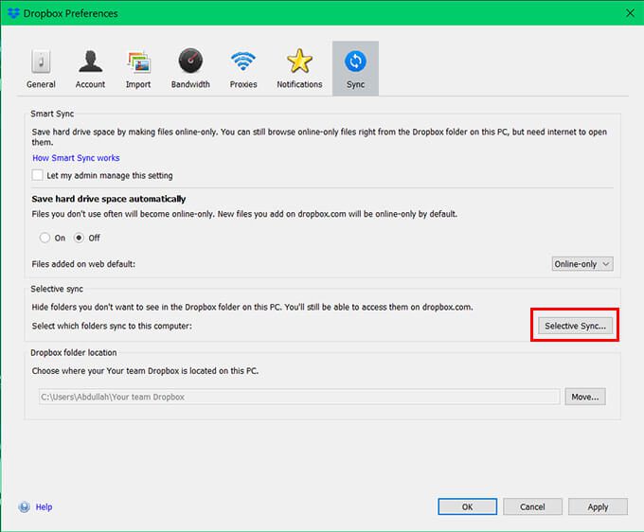Screen dimensions: 644x532
Task: Select the Off radio button
Action: pos(79,238)
